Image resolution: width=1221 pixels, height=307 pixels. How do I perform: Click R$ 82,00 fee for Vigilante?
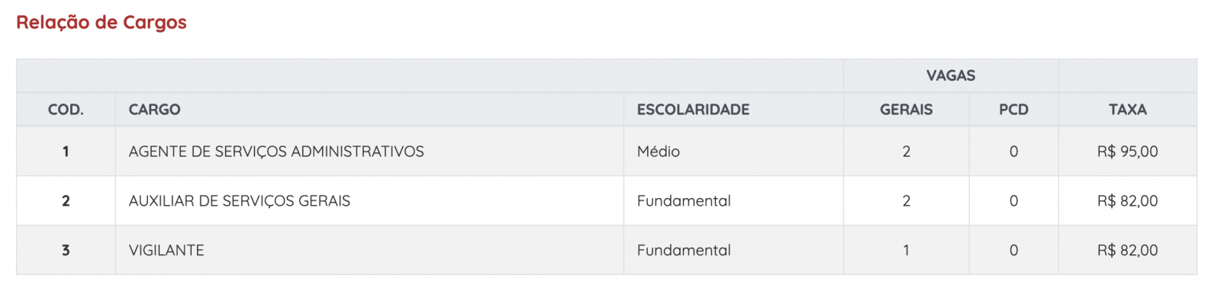coord(1128,251)
